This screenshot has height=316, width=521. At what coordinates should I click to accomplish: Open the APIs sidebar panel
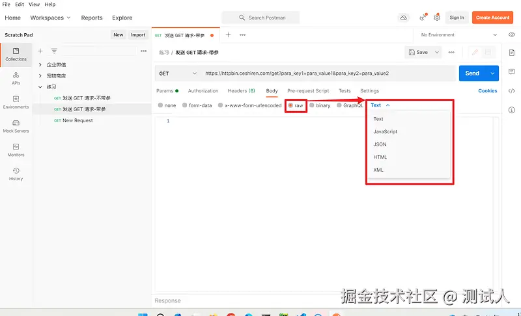click(x=16, y=78)
